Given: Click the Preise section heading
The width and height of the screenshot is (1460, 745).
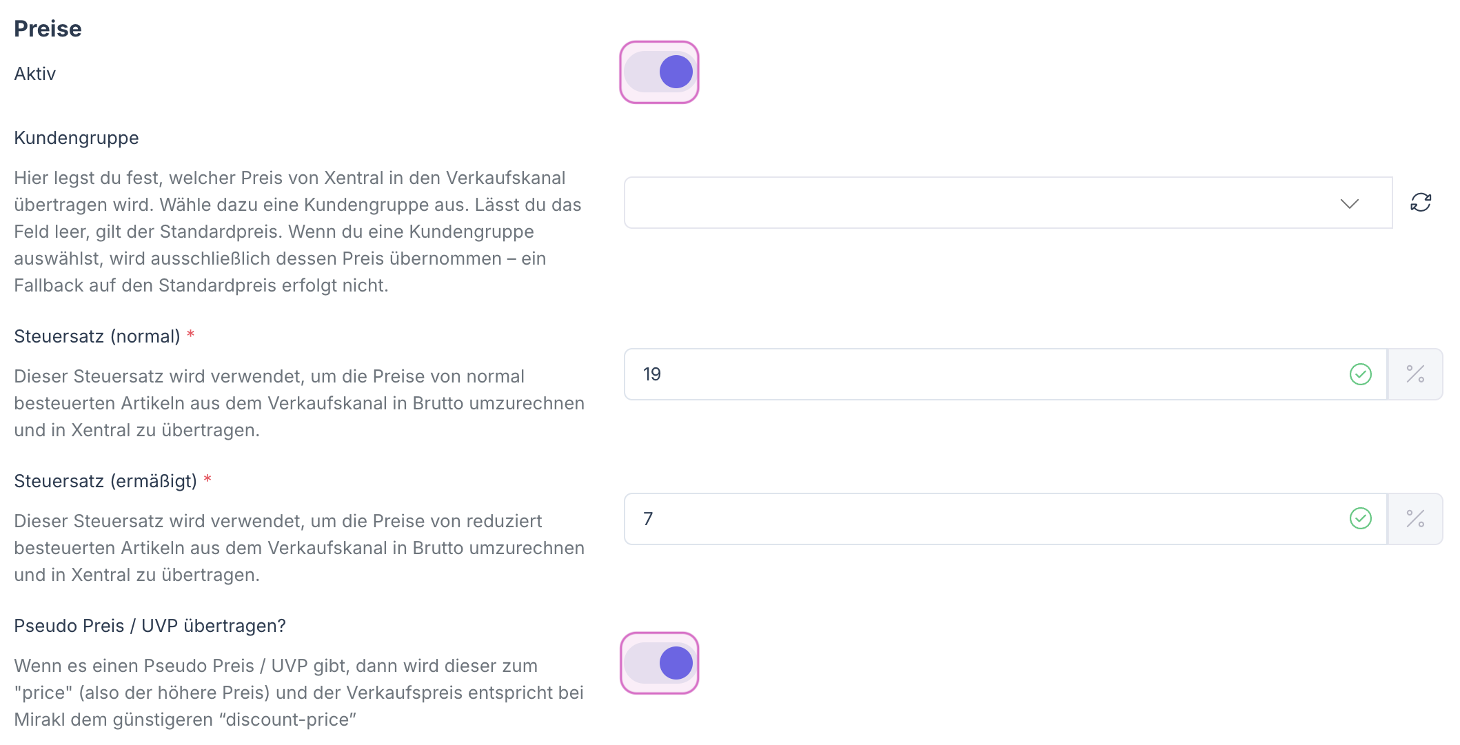Looking at the screenshot, I should pyautogui.click(x=48, y=29).
